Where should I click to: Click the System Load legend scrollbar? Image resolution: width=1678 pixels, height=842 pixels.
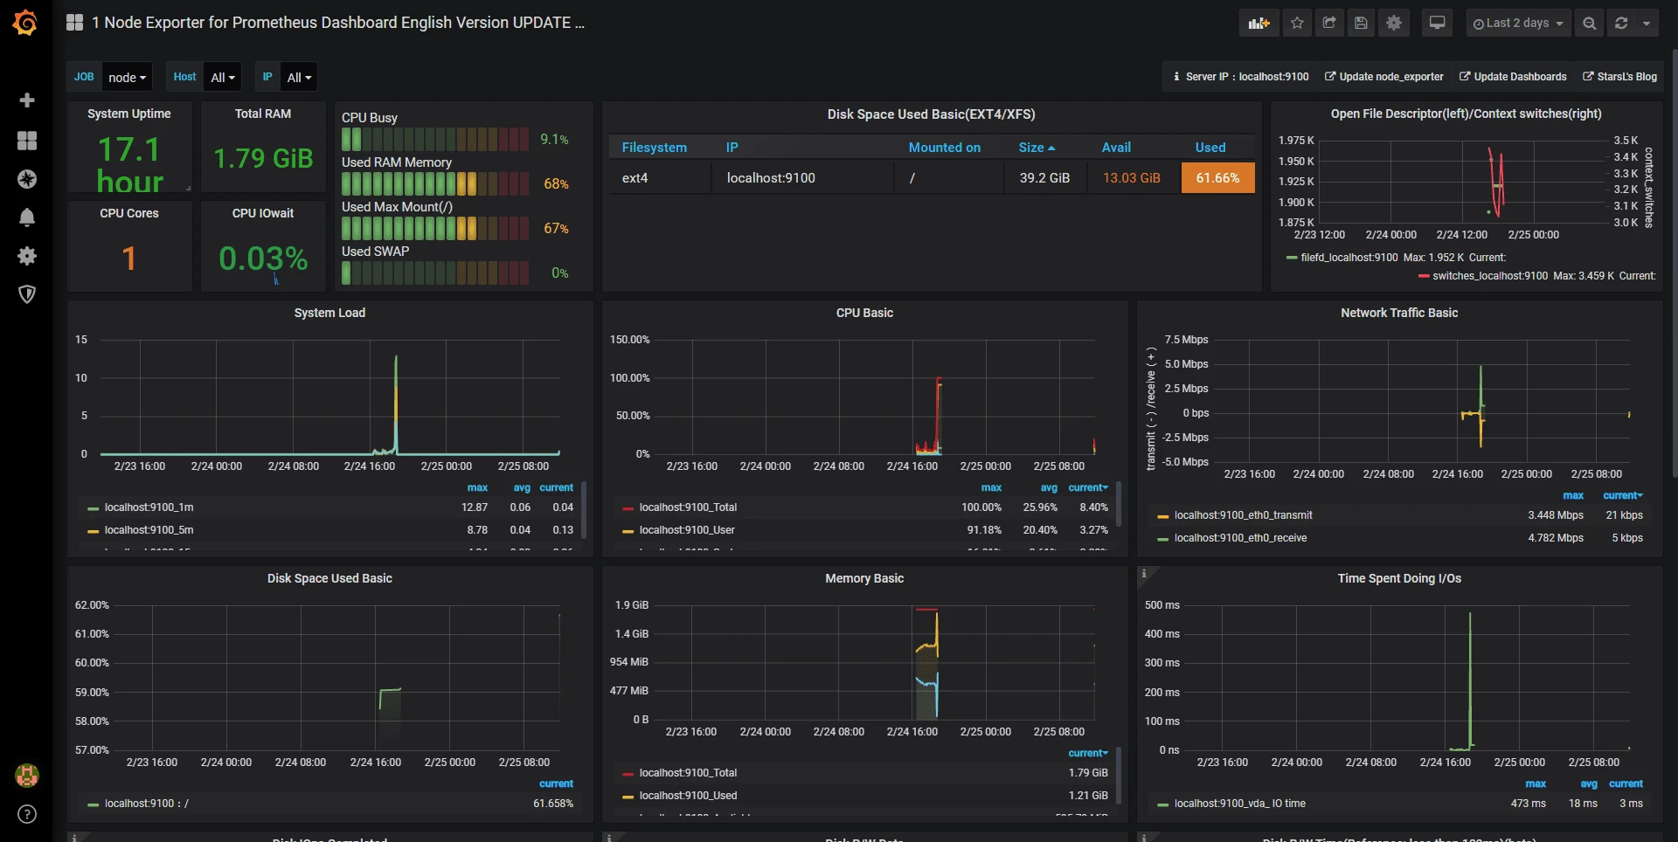click(x=584, y=511)
